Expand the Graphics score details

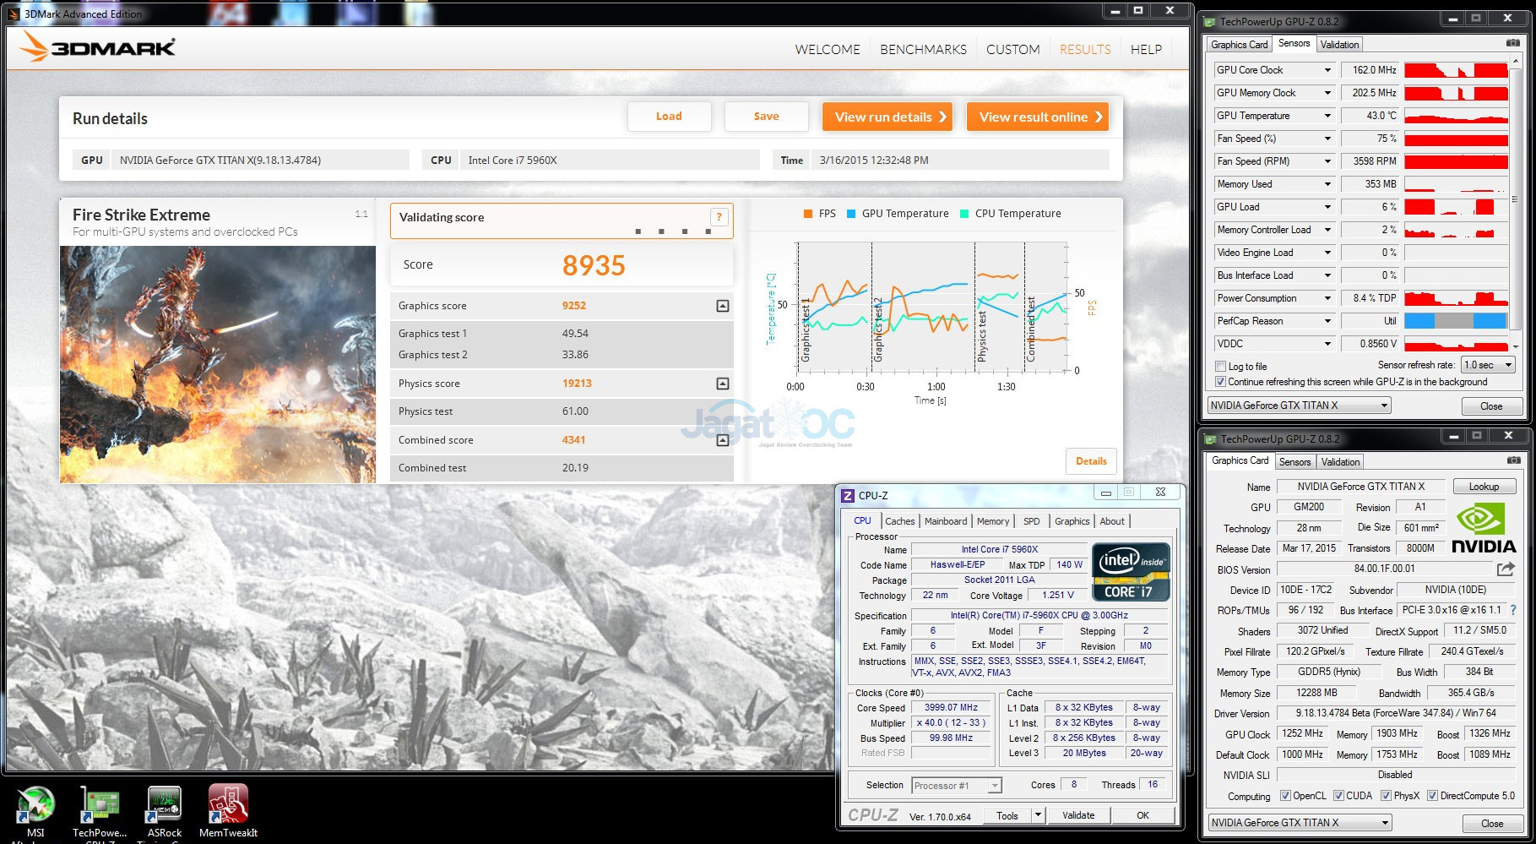coord(722,306)
